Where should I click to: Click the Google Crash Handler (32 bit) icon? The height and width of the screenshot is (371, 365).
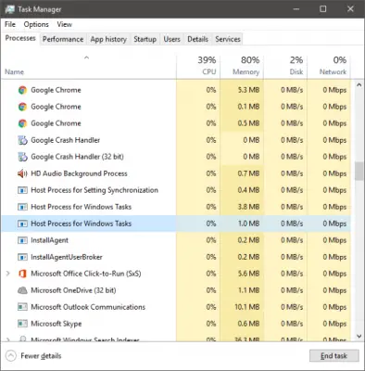click(x=22, y=157)
